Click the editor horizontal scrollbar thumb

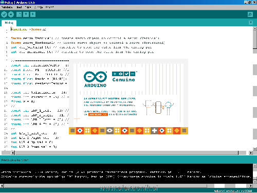[x=127, y=153]
